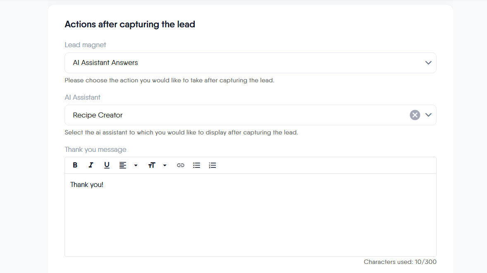Click the chevron in Lead magnet field

428,63
